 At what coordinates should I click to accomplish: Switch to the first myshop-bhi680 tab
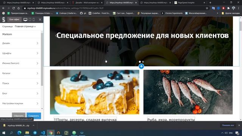pos(19,3)
